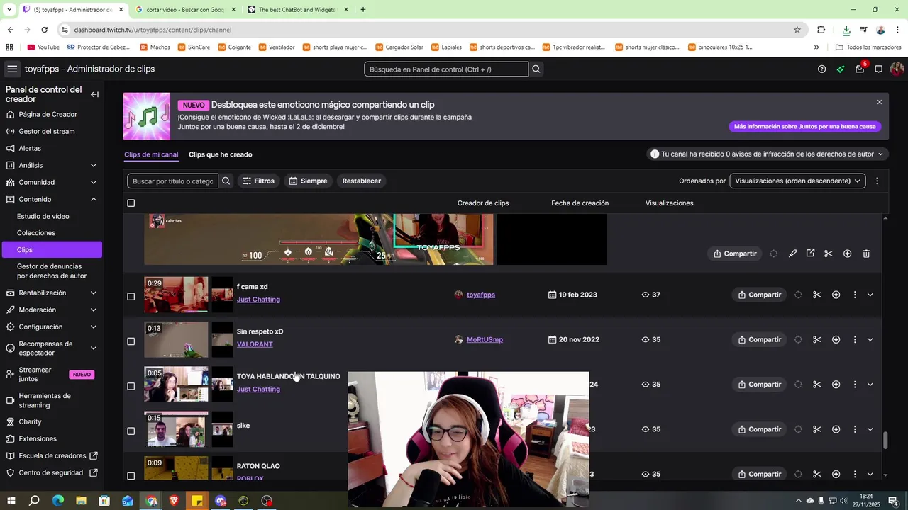Open the three-dot menu in the Sin respeto xD row

pyautogui.click(x=855, y=339)
